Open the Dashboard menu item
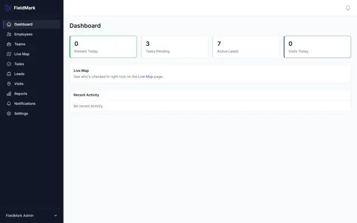This screenshot has height=223, width=357. (32, 25)
